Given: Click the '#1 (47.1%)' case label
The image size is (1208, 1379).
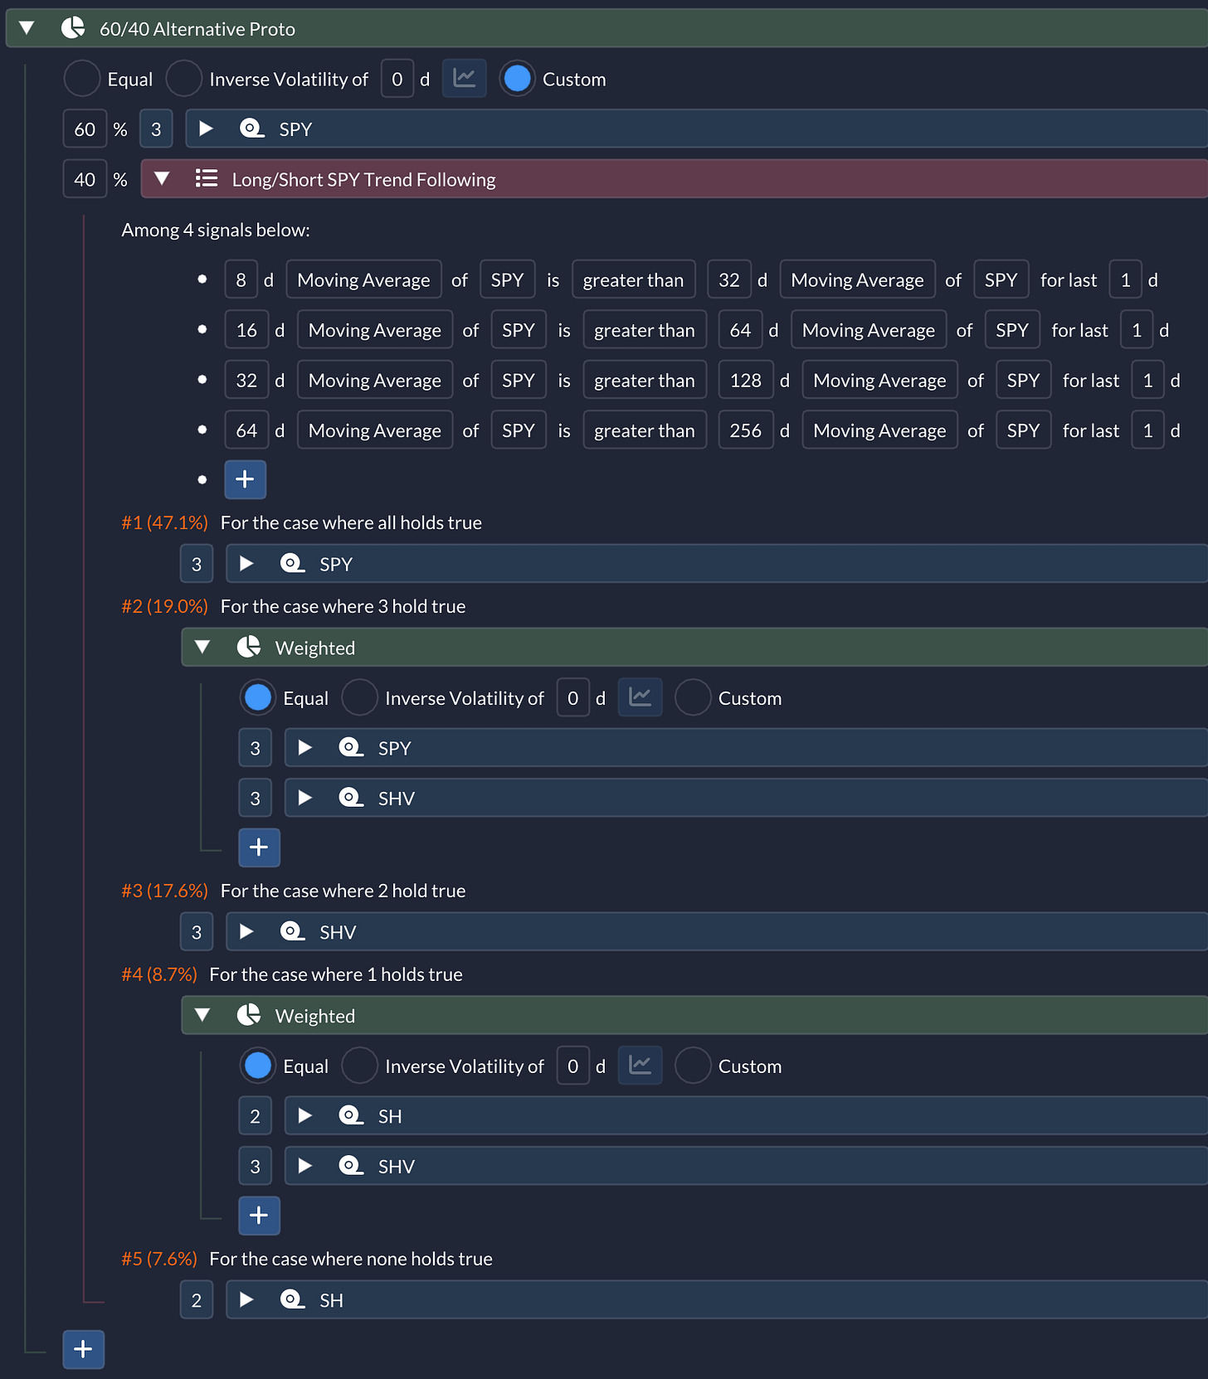Looking at the screenshot, I should [164, 522].
